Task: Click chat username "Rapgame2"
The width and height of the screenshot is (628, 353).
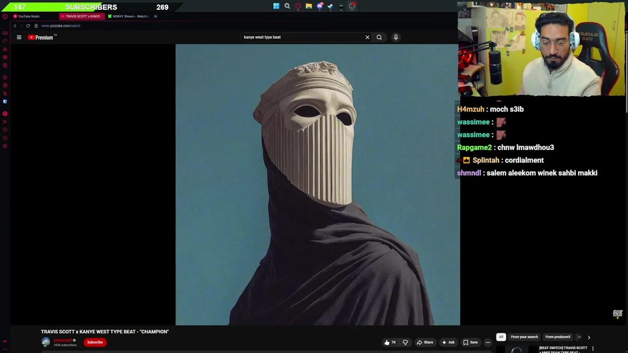Action: coord(474,148)
